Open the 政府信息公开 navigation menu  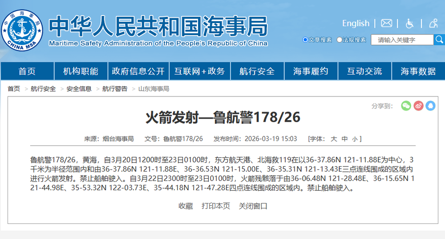(x=138, y=71)
